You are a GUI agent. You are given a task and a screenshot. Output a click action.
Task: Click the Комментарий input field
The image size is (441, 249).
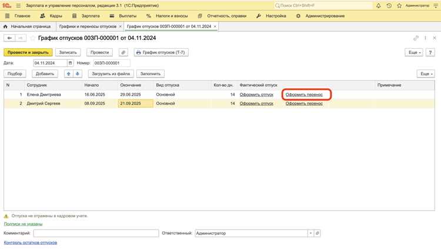click(96, 233)
